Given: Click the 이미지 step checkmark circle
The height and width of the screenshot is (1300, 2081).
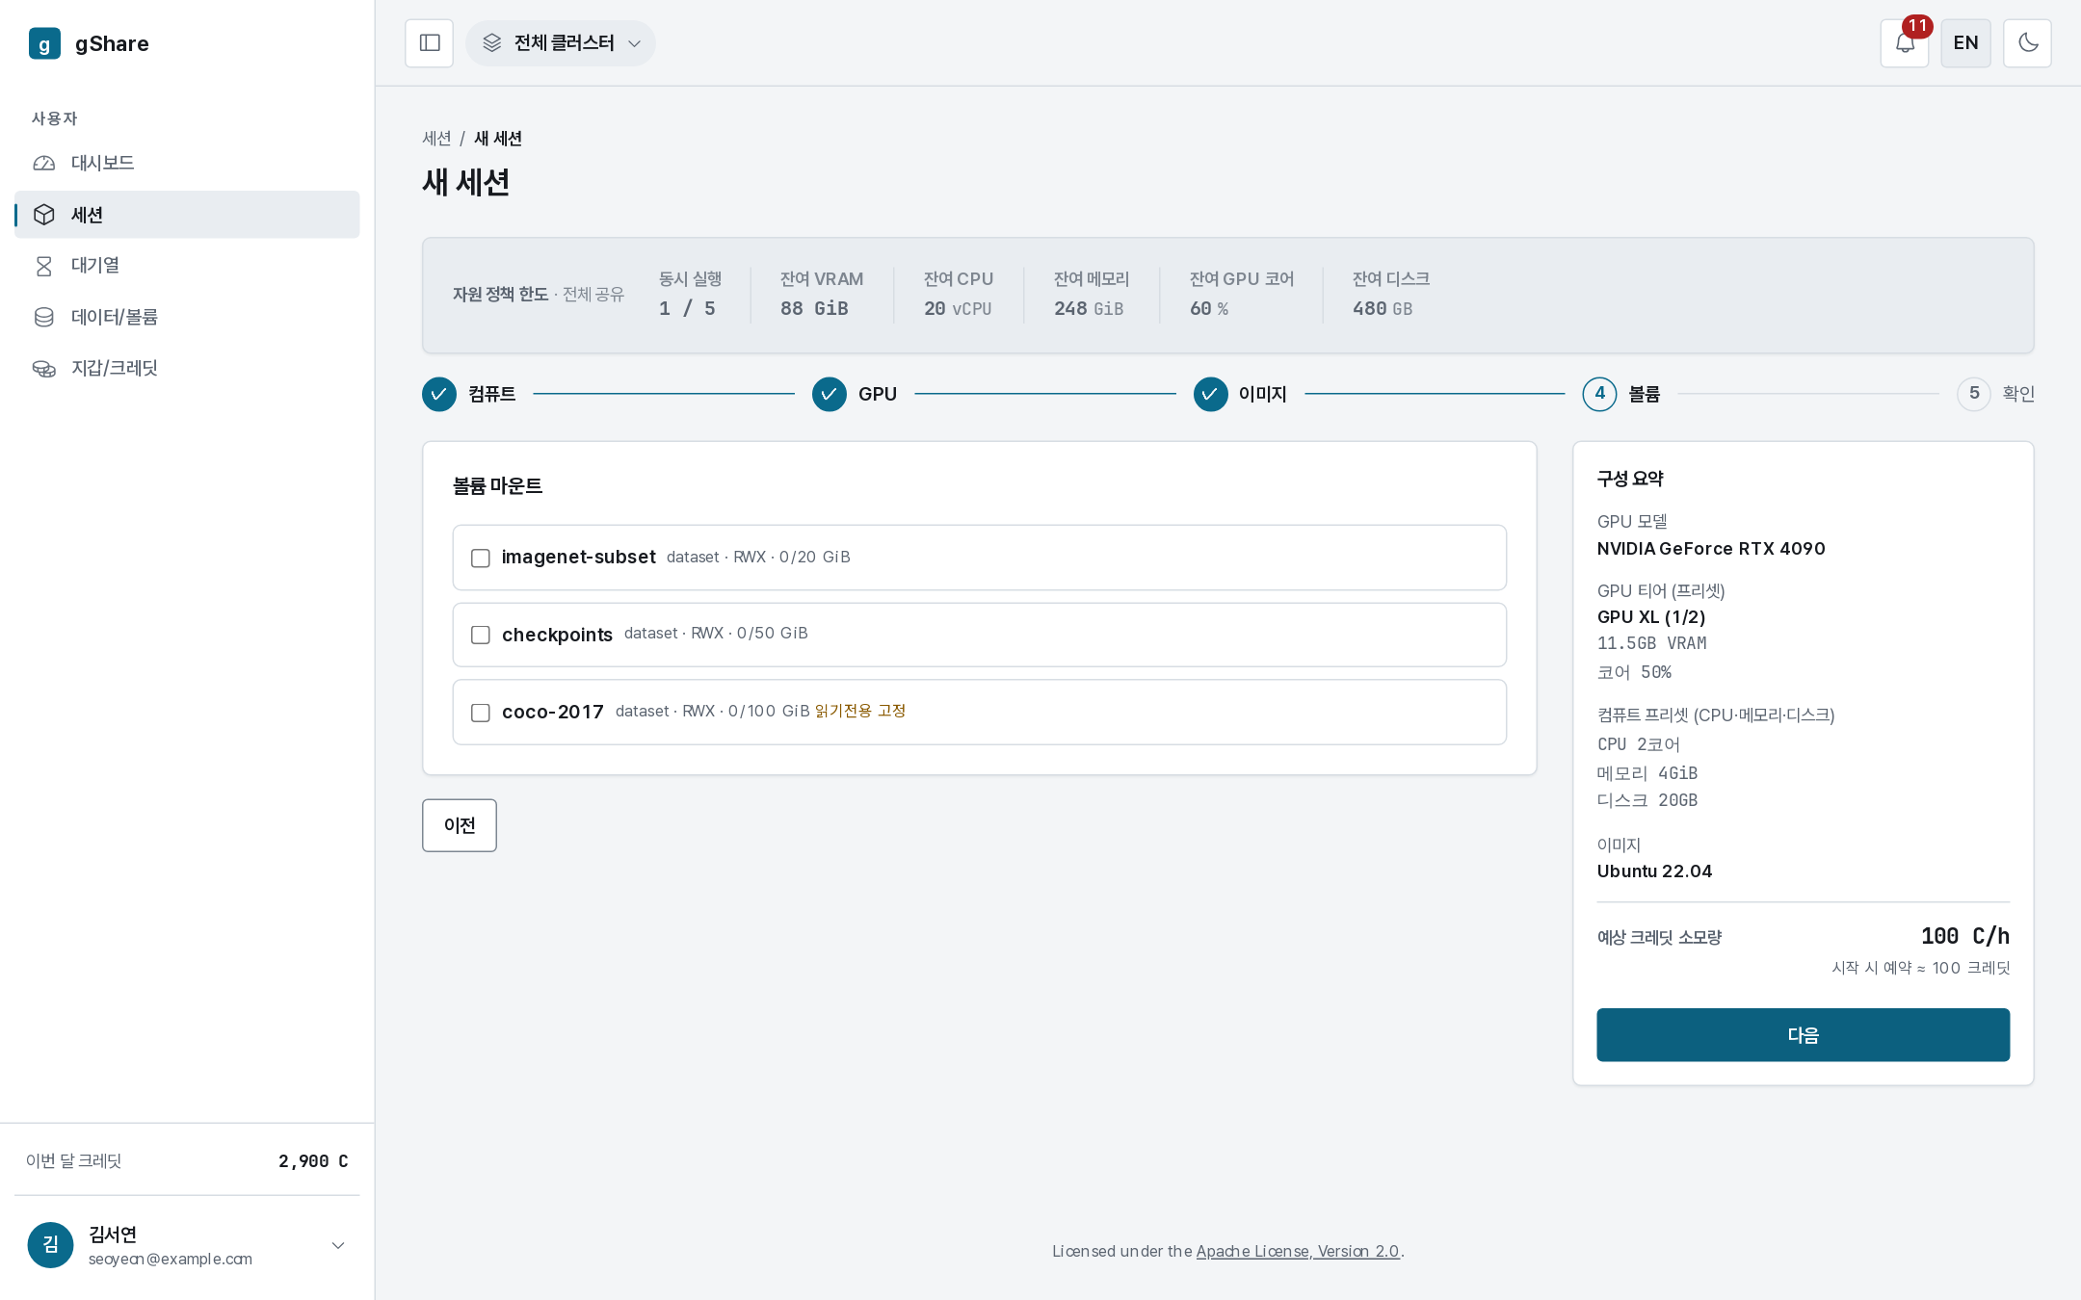Looking at the screenshot, I should [x=1211, y=394].
